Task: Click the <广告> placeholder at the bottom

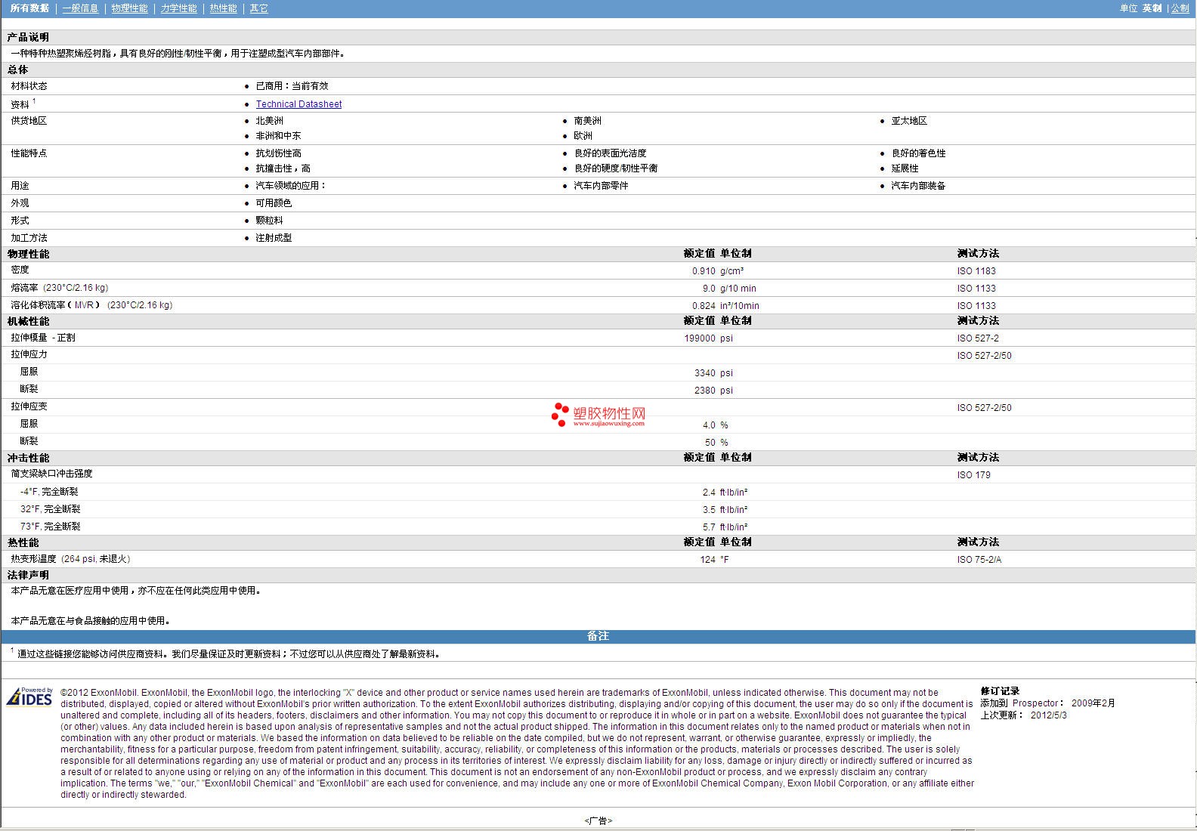Action: tap(598, 820)
